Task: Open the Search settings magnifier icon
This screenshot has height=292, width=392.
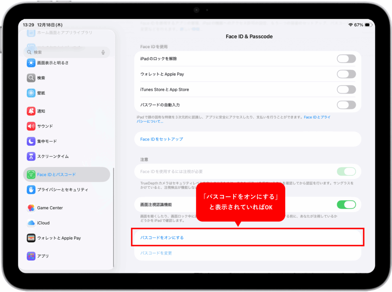Action: point(31,78)
